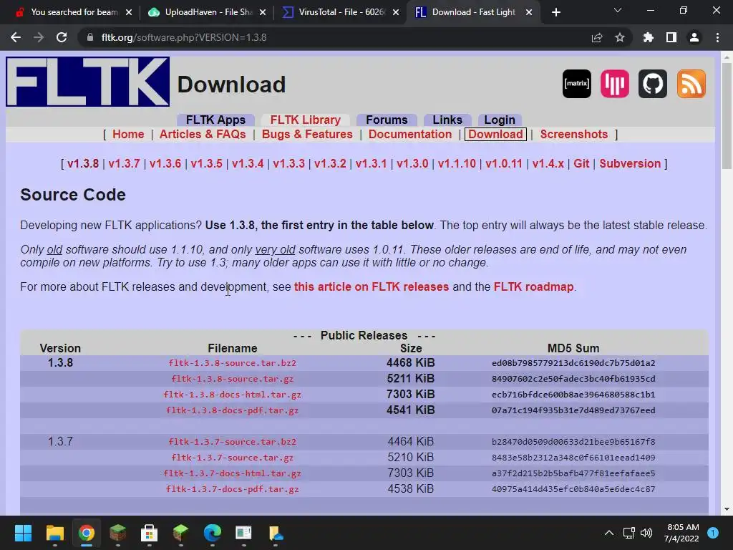Open the Login tab

[x=499, y=120]
